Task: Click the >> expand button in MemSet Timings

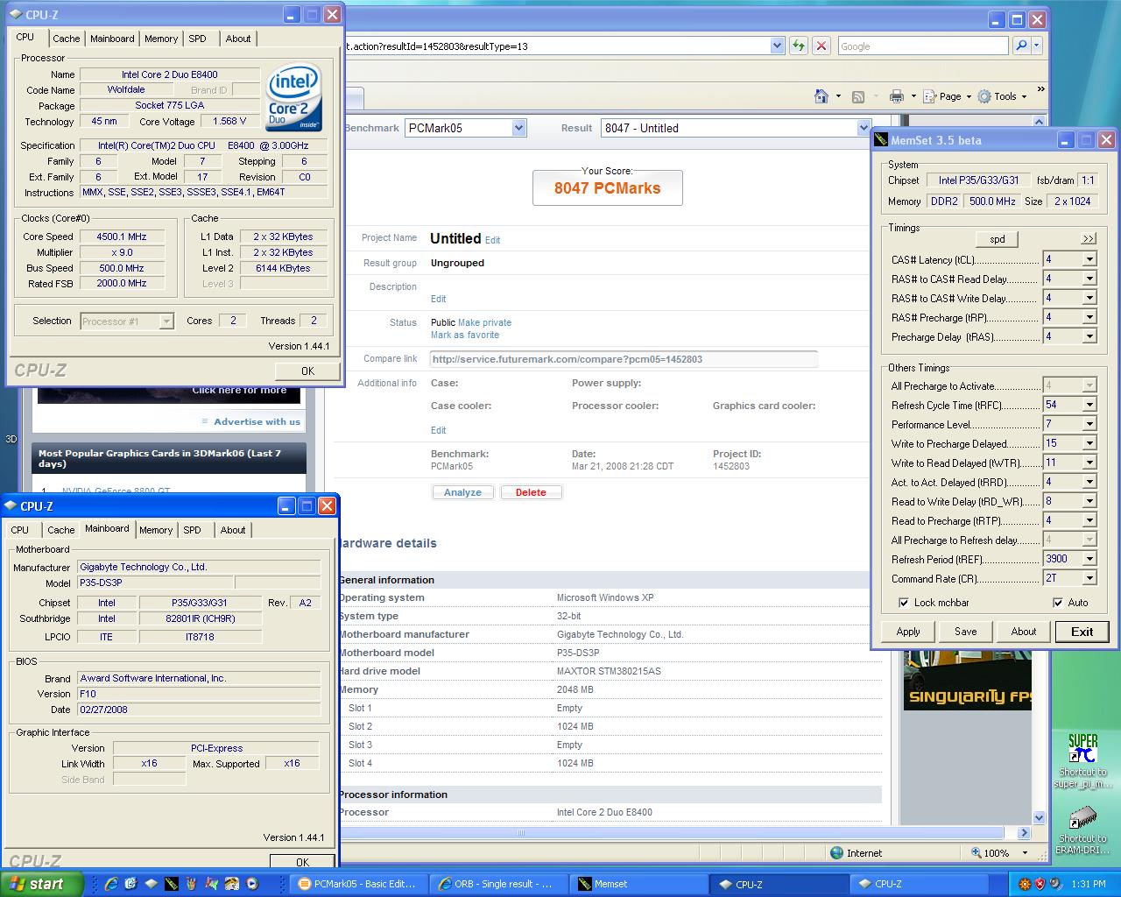Action: tap(1089, 238)
